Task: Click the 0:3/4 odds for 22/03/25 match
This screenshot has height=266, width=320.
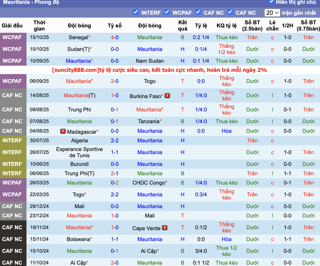Action: point(201,195)
